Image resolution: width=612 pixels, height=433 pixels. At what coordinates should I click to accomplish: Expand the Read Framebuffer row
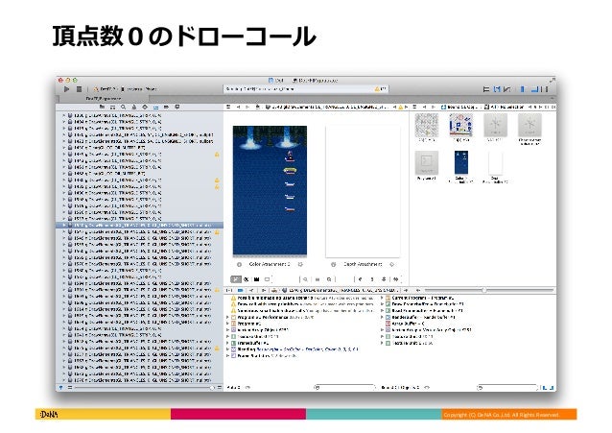pos(382,311)
